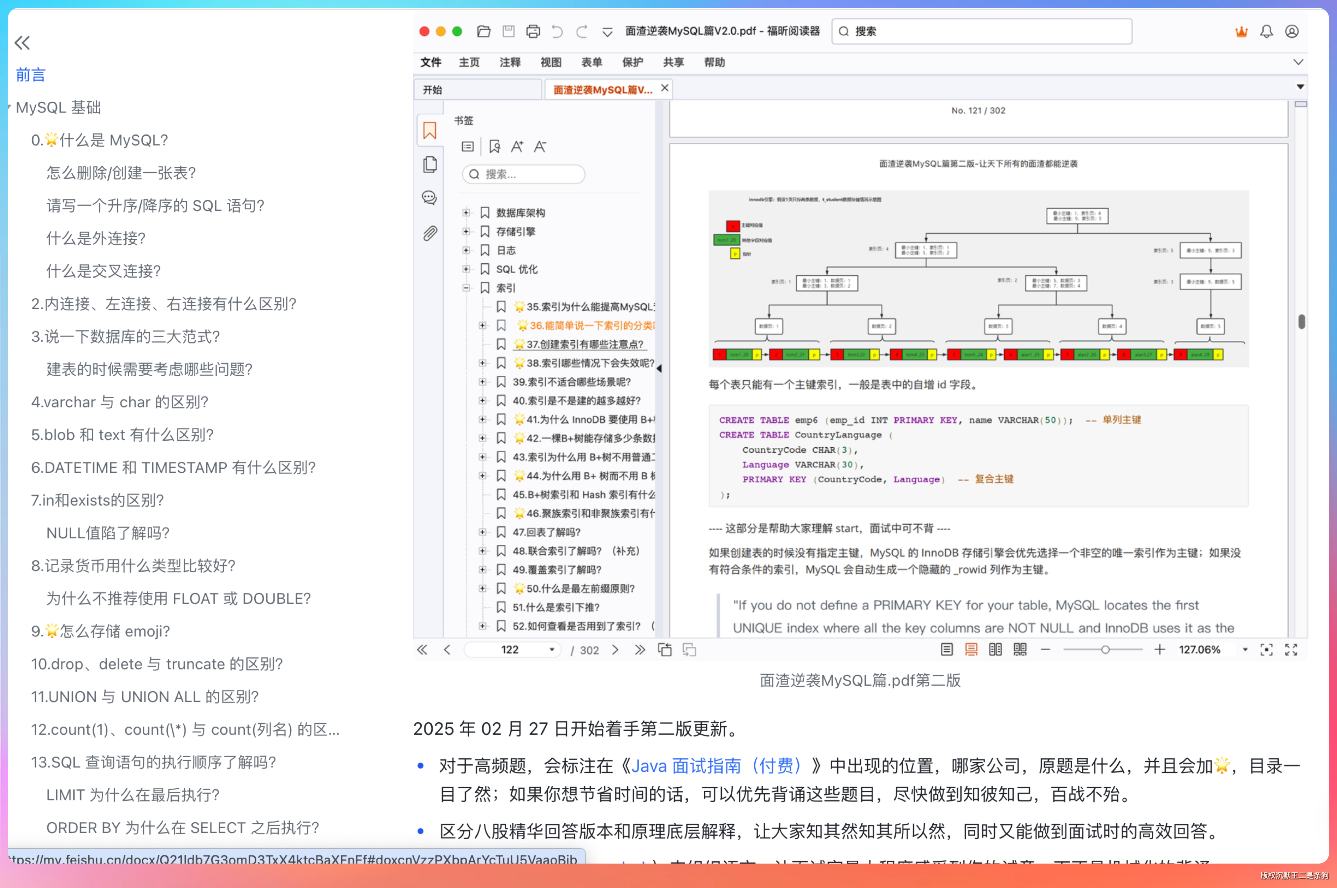Open the attachments paperclip panel

click(429, 233)
